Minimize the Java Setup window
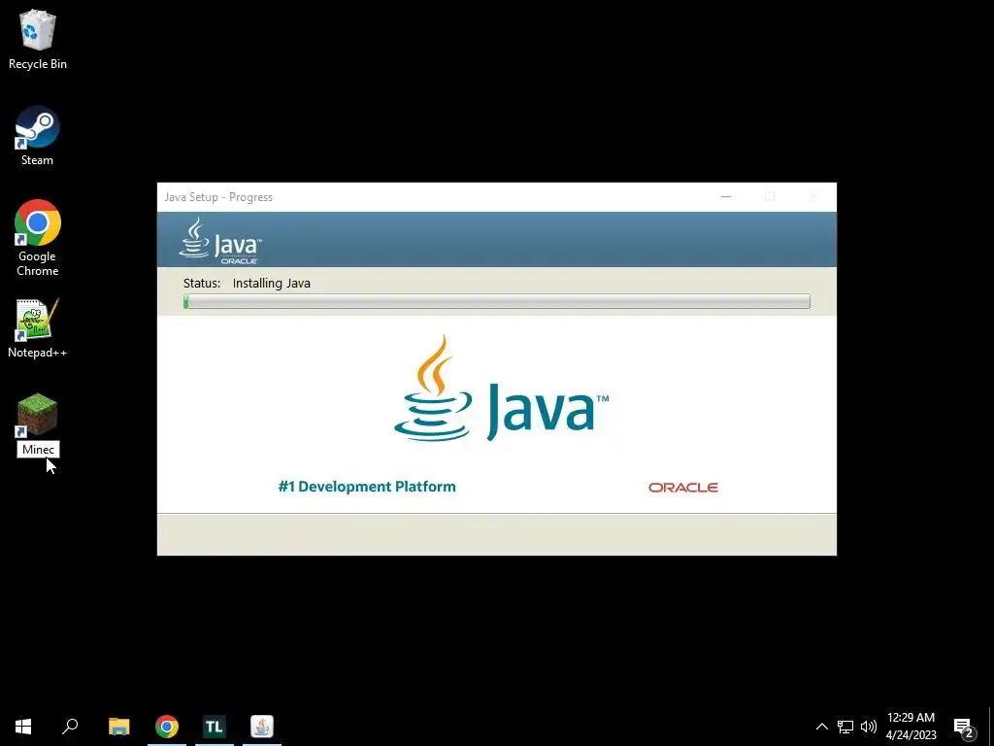 pyautogui.click(x=726, y=197)
